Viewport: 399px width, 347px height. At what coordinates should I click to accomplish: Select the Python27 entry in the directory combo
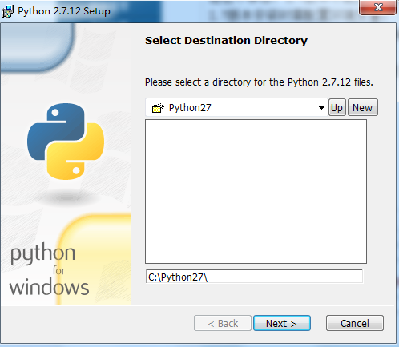[190, 108]
